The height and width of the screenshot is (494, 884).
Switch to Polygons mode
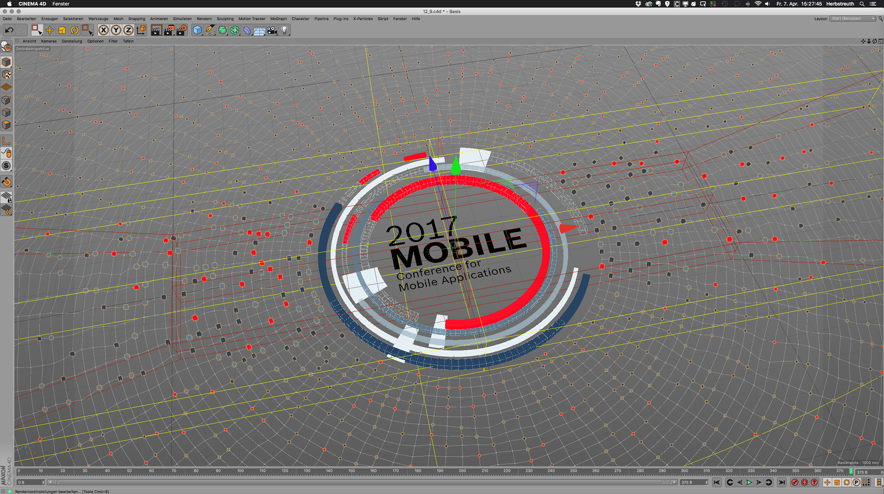[x=6, y=125]
